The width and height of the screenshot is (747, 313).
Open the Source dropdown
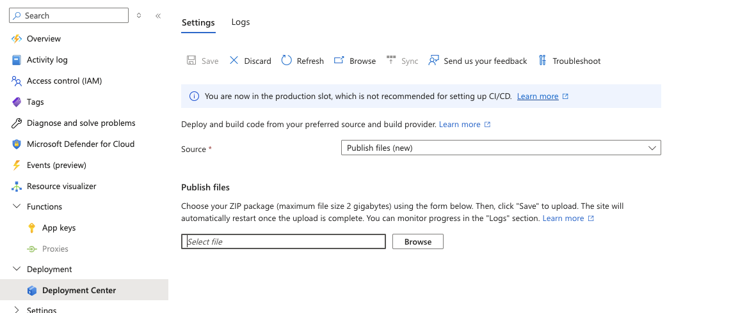[x=501, y=148]
